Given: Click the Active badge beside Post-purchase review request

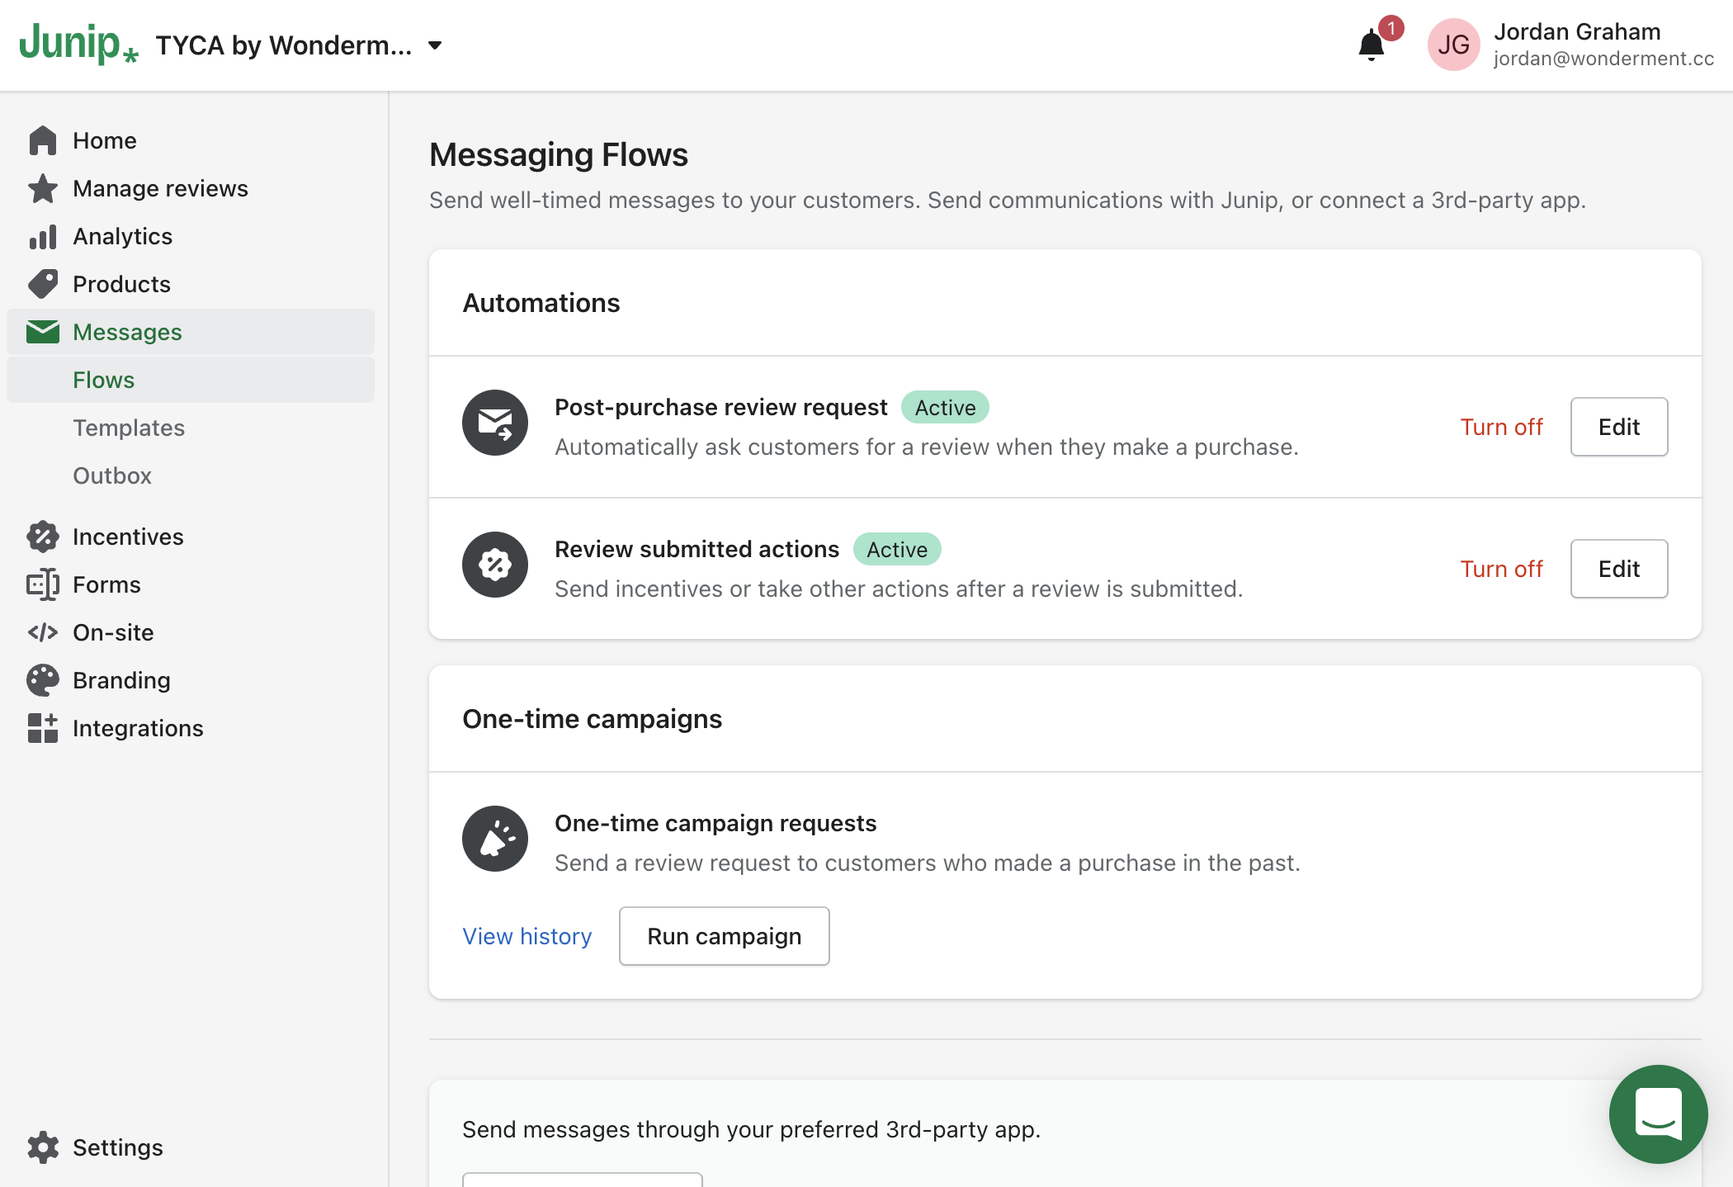Looking at the screenshot, I should (945, 407).
